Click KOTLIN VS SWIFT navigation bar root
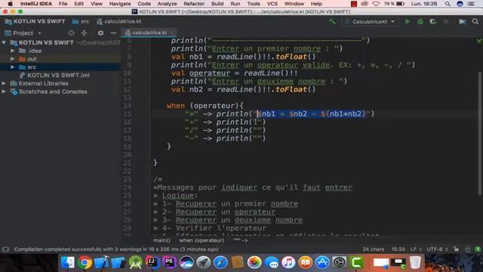 point(35,22)
